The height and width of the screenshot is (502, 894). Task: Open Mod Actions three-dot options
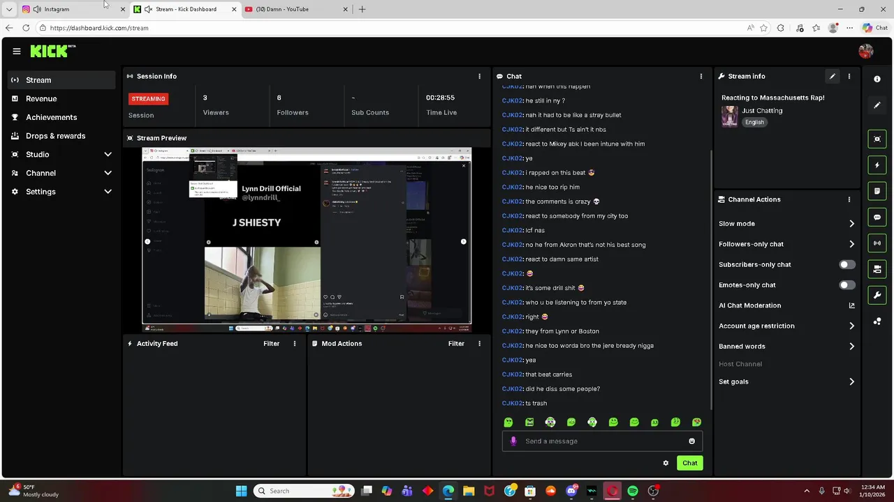(x=479, y=343)
